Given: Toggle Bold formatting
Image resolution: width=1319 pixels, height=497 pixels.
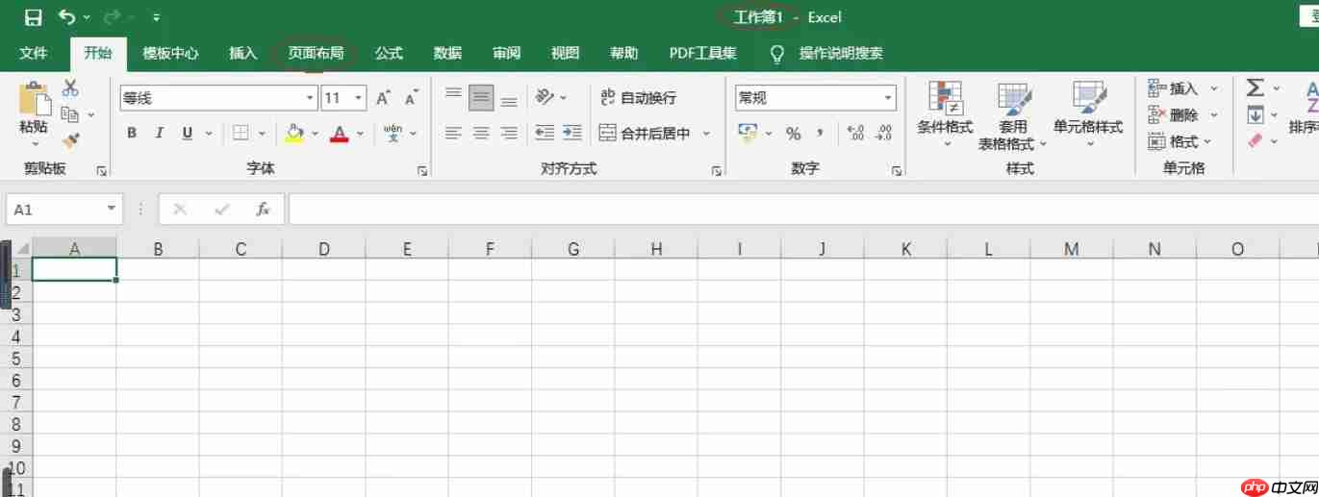Looking at the screenshot, I should 132,134.
